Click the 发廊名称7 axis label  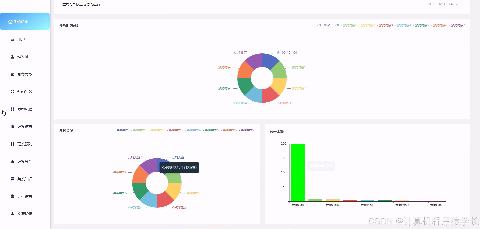(x=333, y=205)
